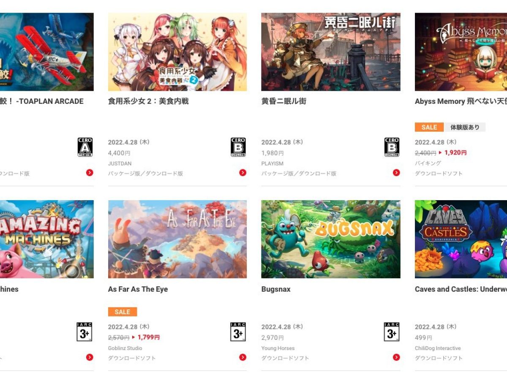Click the As Far As The Eye title
The height and width of the screenshot is (380, 507).
[138, 289]
